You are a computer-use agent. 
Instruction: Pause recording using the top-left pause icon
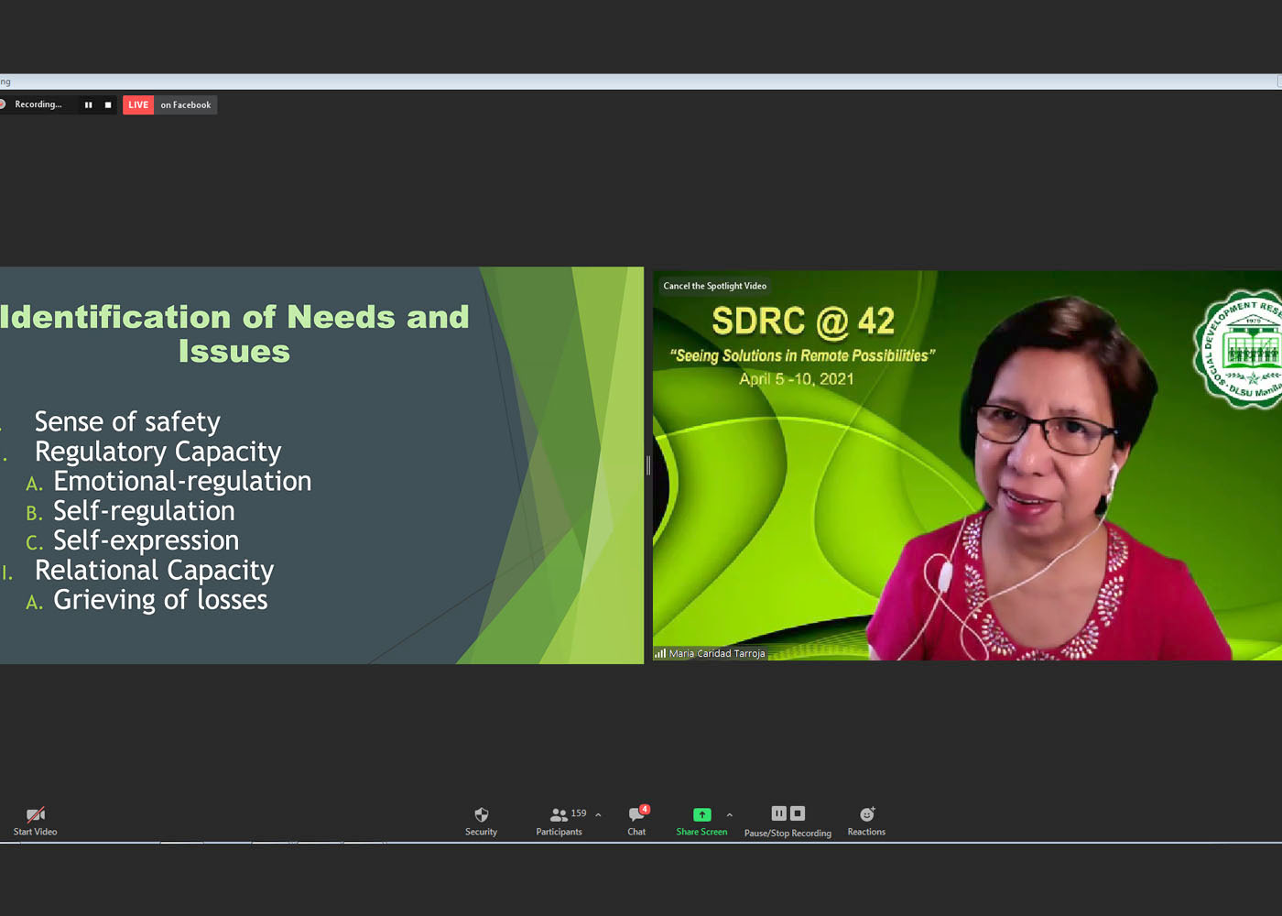[89, 105]
